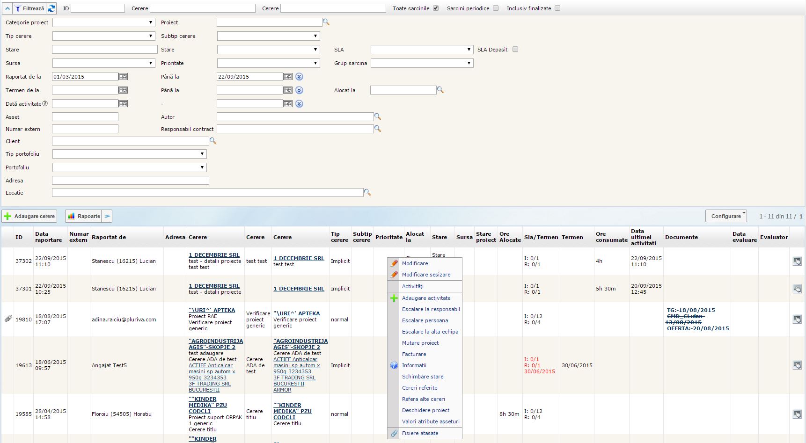Open the Grup sarcina dropdown

click(x=422, y=63)
